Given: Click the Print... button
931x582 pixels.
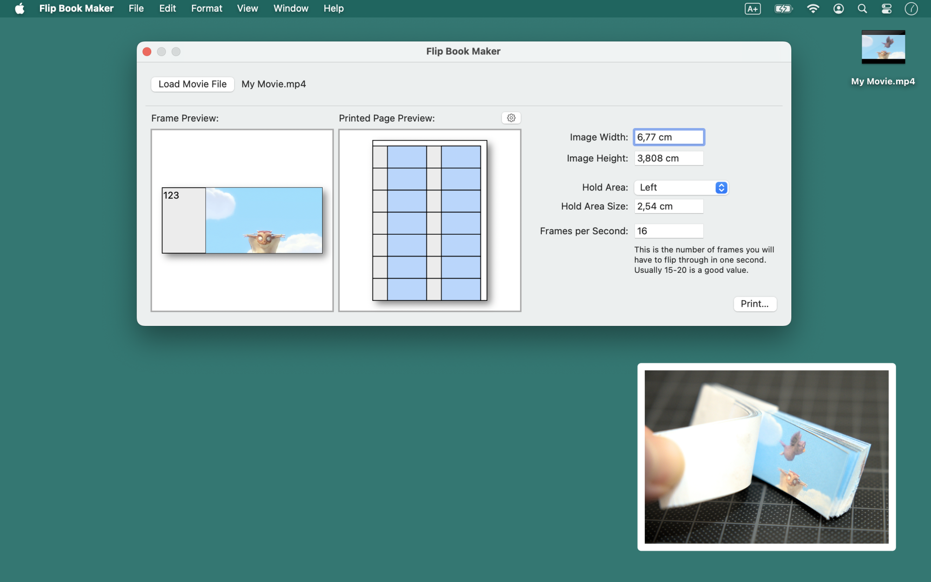Looking at the screenshot, I should click(x=755, y=304).
